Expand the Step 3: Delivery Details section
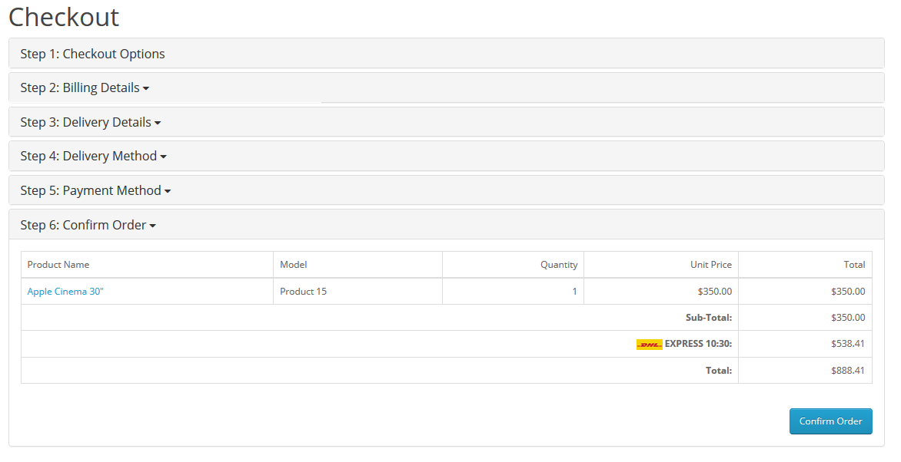Image resolution: width=901 pixels, height=462 pixels. point(90,122)
